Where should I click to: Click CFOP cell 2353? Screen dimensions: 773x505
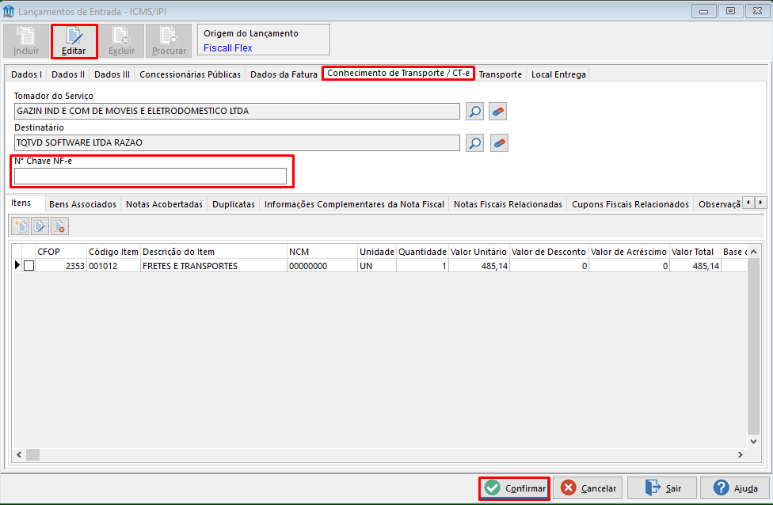(60, 266)
